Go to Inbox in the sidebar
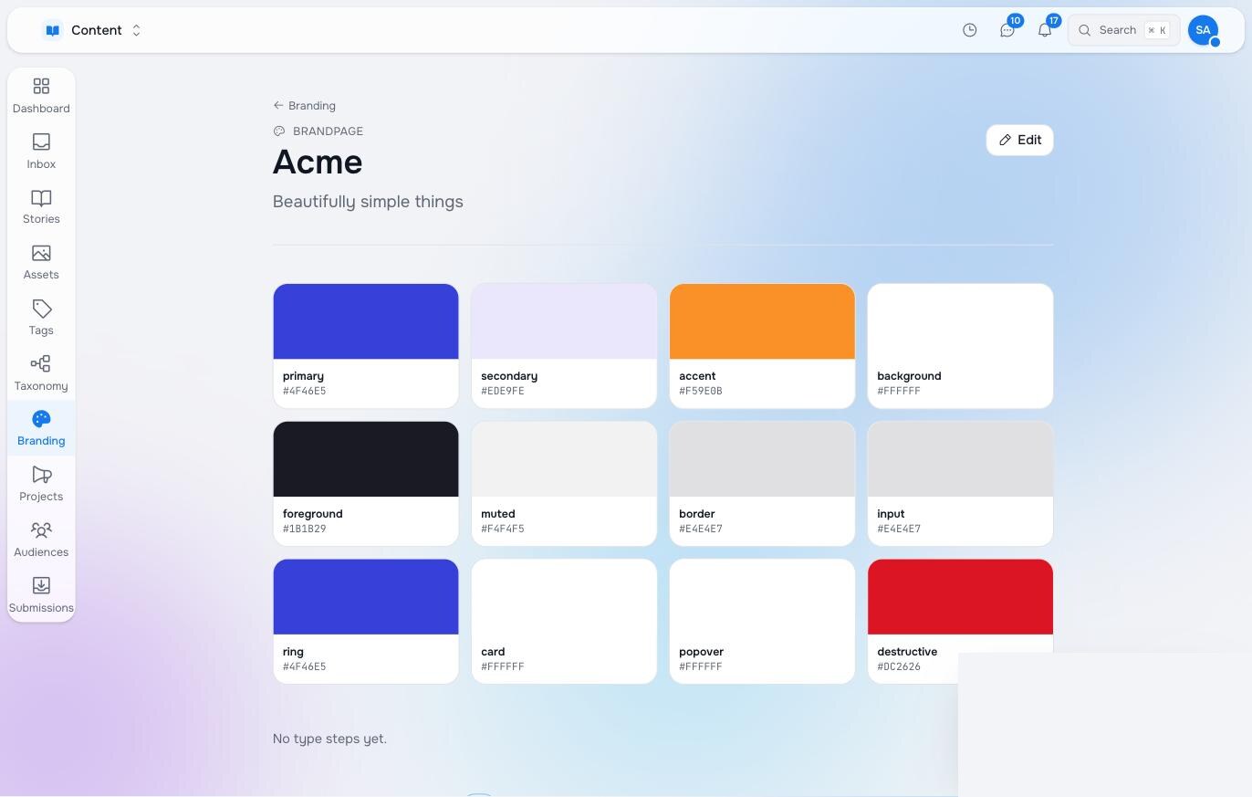 click(41, 152)
